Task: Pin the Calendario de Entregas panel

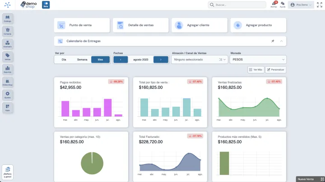Action: (x=273, y=41)
